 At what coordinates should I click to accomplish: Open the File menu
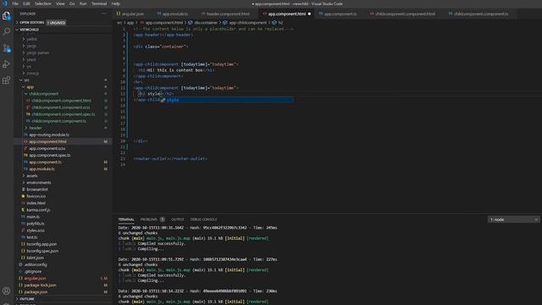tap(15, 3)
